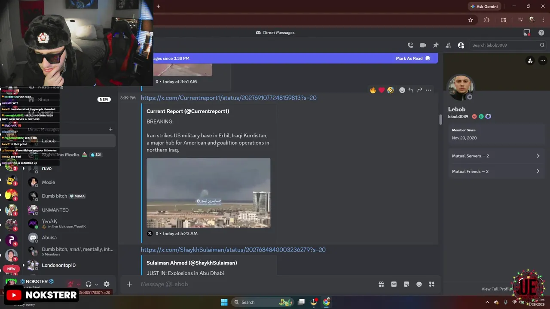Click the Windows taskbar Search box
Screen dimensions: 550x309
click(262, 302)
